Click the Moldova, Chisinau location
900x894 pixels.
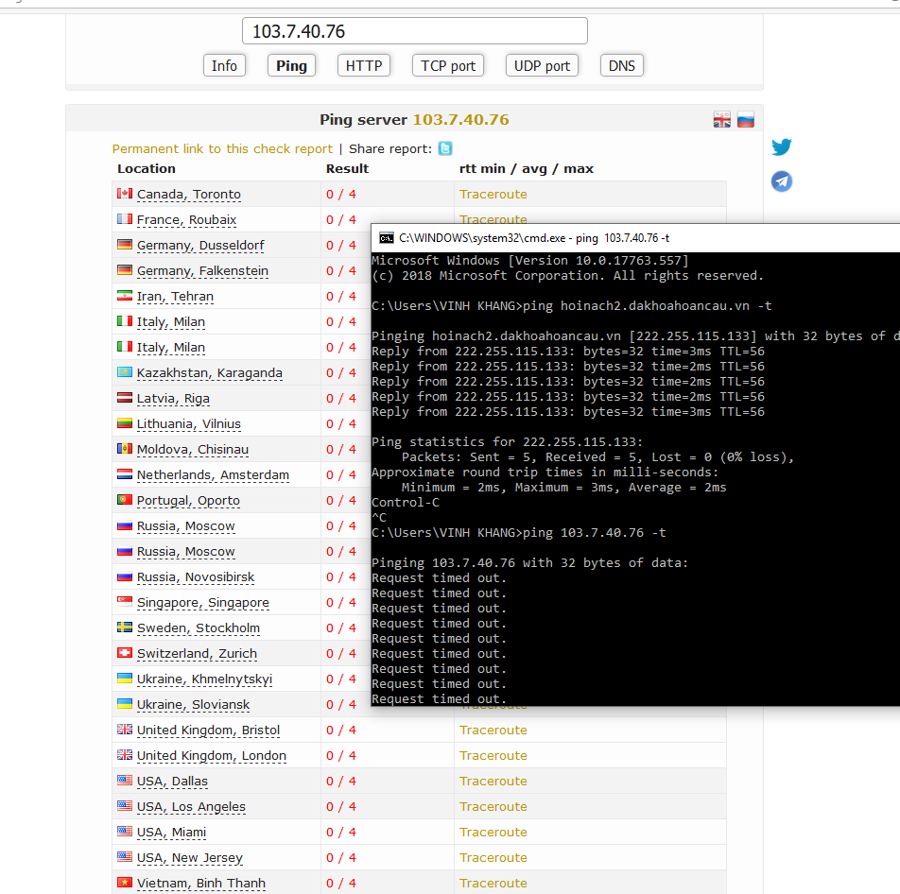[x=193, y=449]
